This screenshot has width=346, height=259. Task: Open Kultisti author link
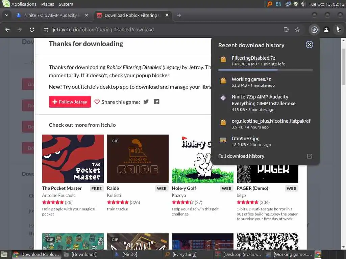click(114, 195)
